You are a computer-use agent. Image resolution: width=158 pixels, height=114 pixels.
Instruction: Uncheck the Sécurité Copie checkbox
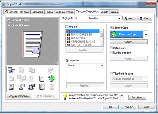point(111,28)
